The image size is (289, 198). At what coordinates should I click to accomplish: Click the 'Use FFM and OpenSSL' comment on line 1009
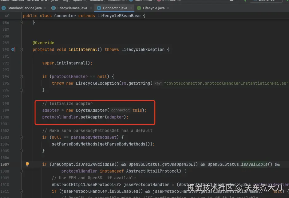pyautogui.click(x=94, y=178)
